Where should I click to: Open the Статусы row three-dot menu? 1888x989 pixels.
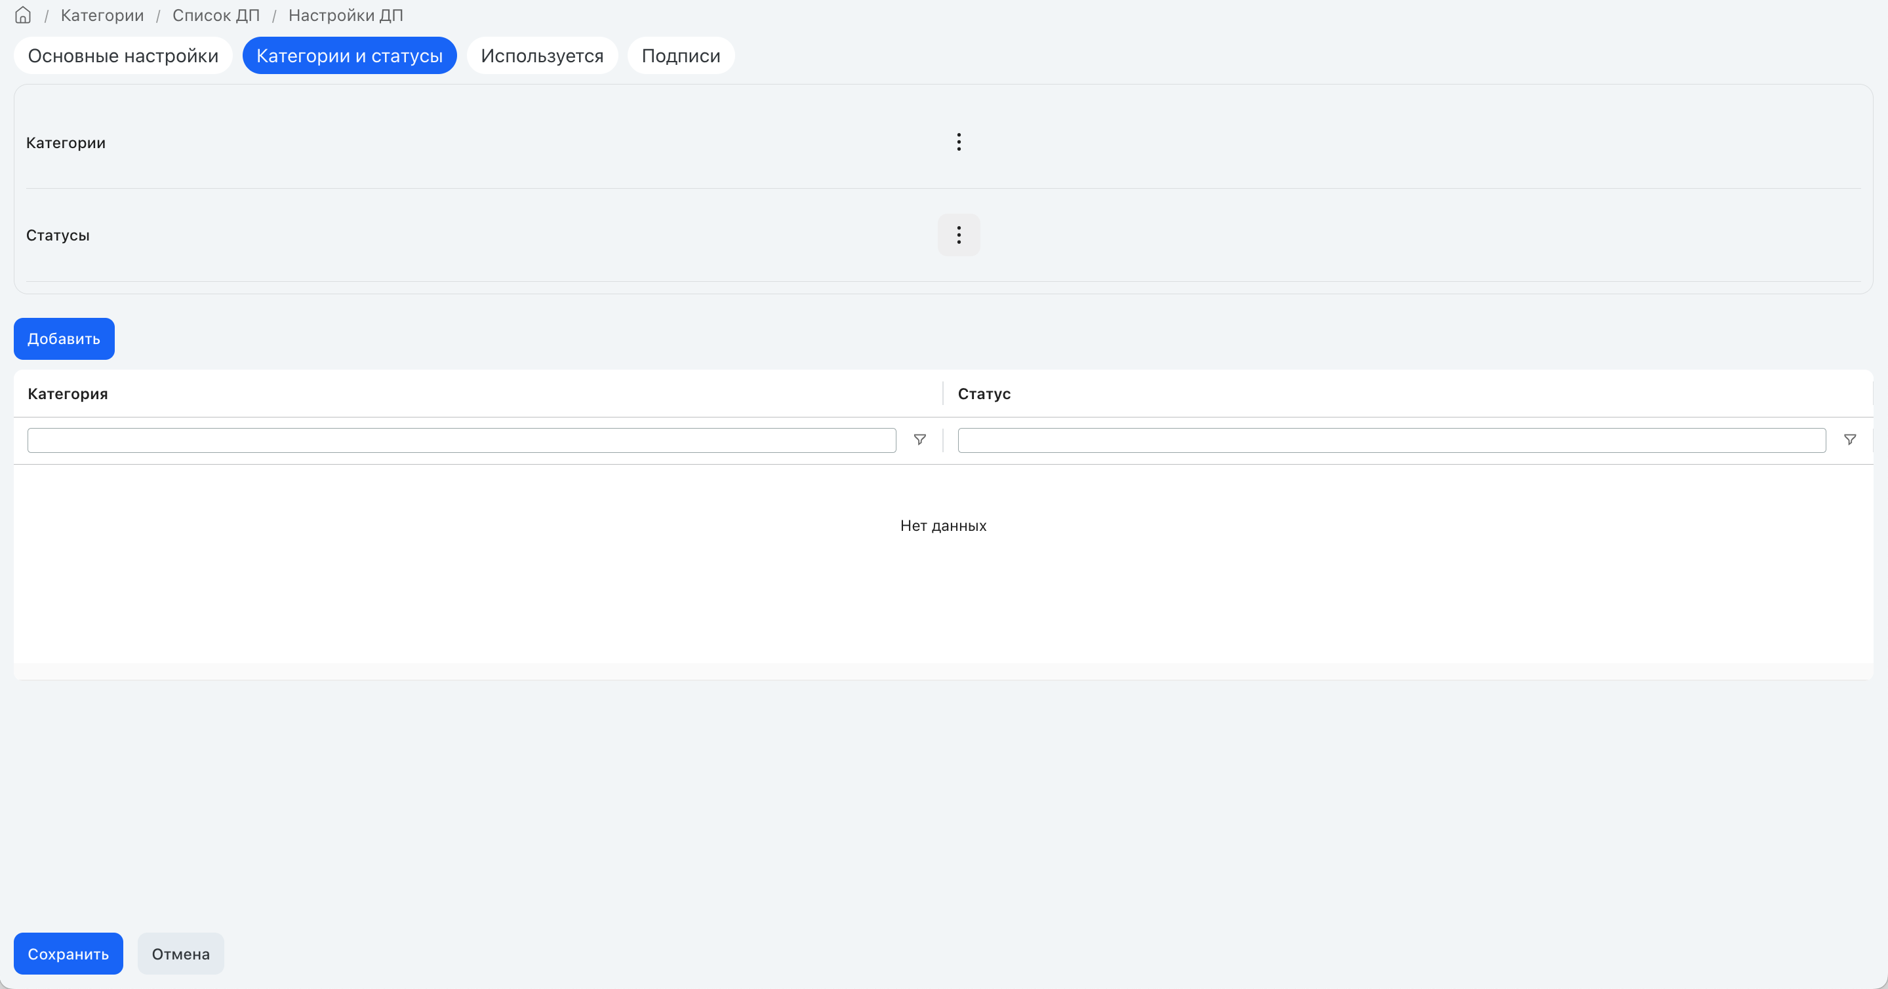click(x=959, y=235)
